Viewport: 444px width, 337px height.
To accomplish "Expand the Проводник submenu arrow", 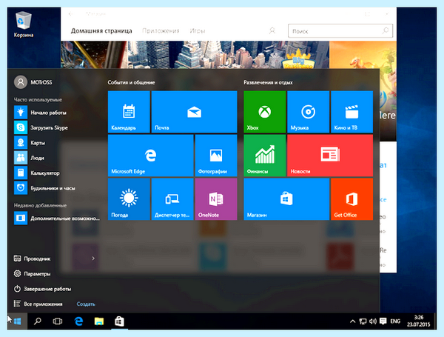I will 93,258.
